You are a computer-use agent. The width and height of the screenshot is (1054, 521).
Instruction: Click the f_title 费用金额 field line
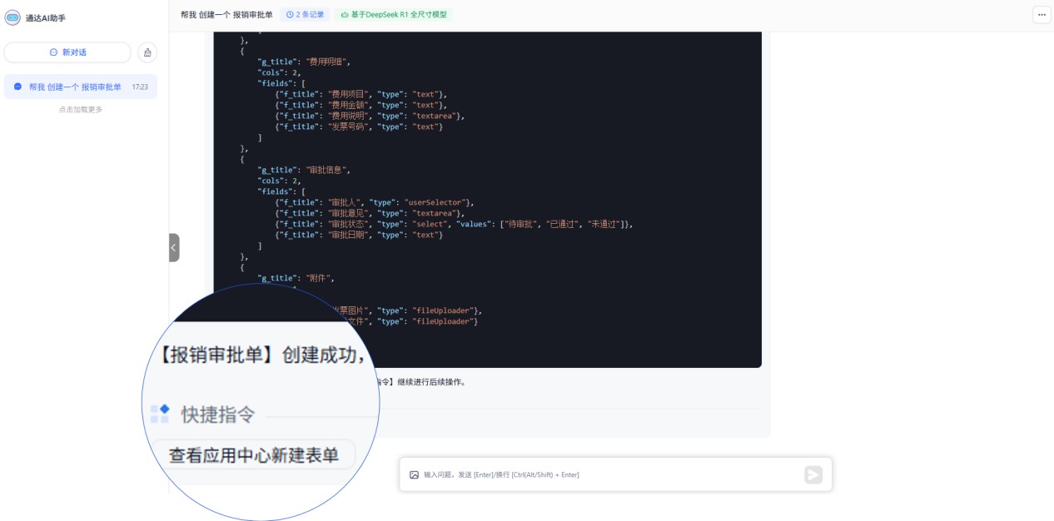pos(360,105)
